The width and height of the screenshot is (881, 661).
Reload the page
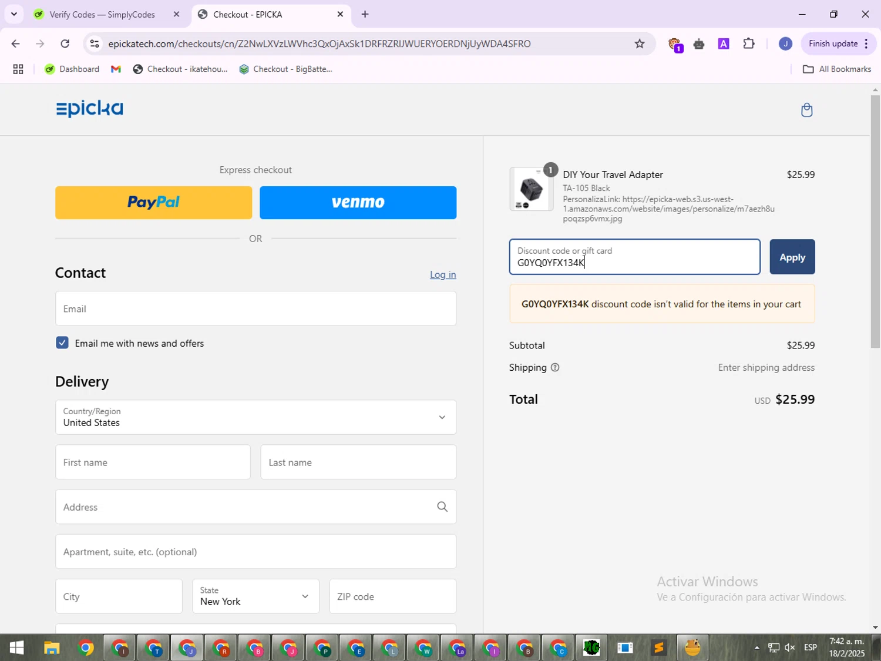(65, 43)
